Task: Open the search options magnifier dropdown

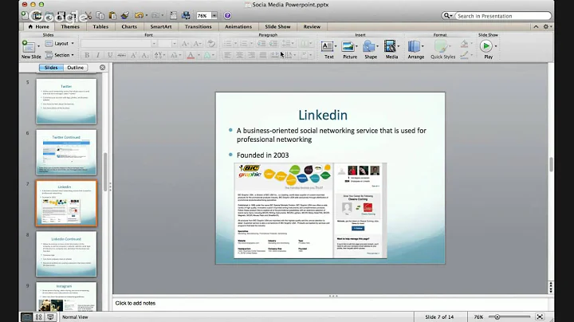Action: click(x=448, y=16)
